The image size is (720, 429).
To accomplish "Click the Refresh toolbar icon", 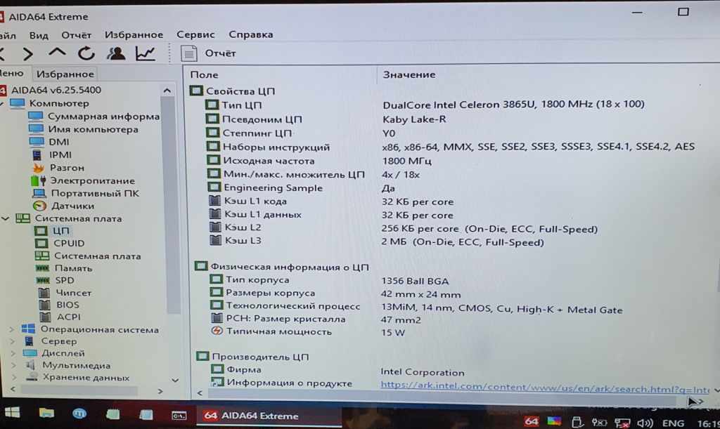I will coord(86,53).
